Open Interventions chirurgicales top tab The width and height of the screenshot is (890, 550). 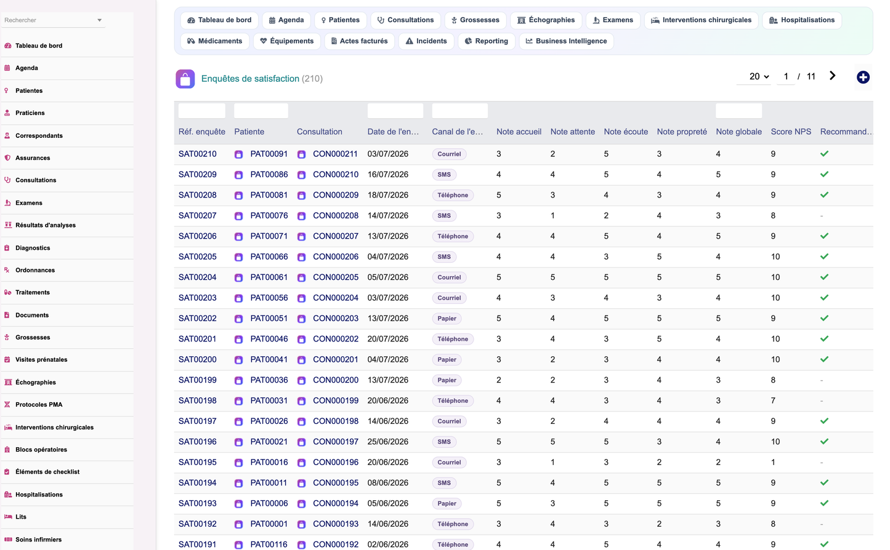[701, 20]
